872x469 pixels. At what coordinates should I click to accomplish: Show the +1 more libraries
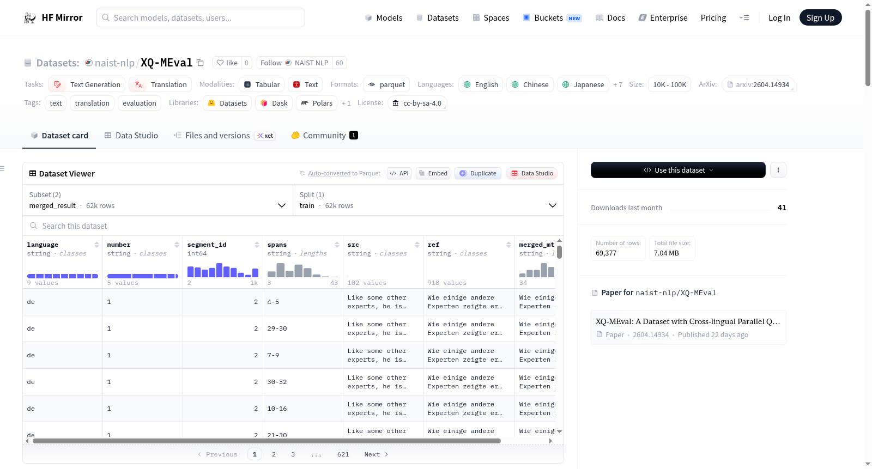coord(346,103)
